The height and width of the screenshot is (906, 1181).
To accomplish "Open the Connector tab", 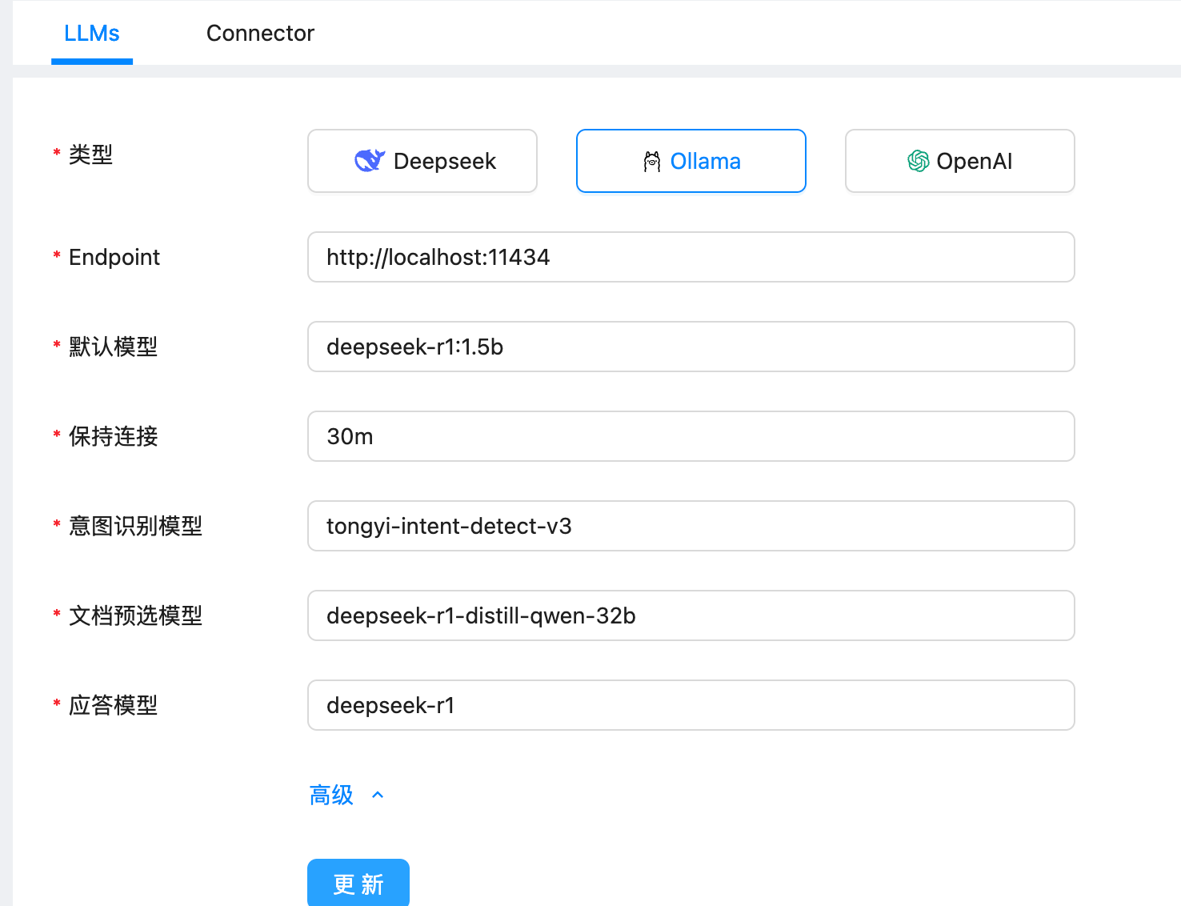I will click(260, 33).
